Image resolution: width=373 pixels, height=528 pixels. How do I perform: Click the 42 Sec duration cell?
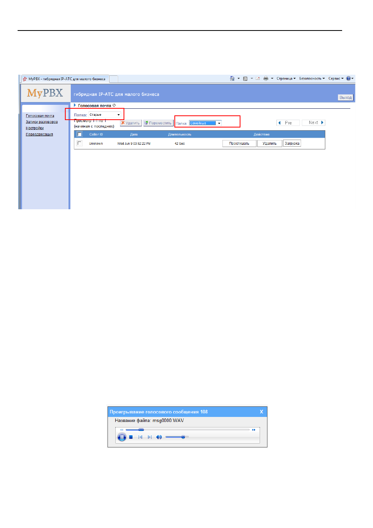[179, 144]
